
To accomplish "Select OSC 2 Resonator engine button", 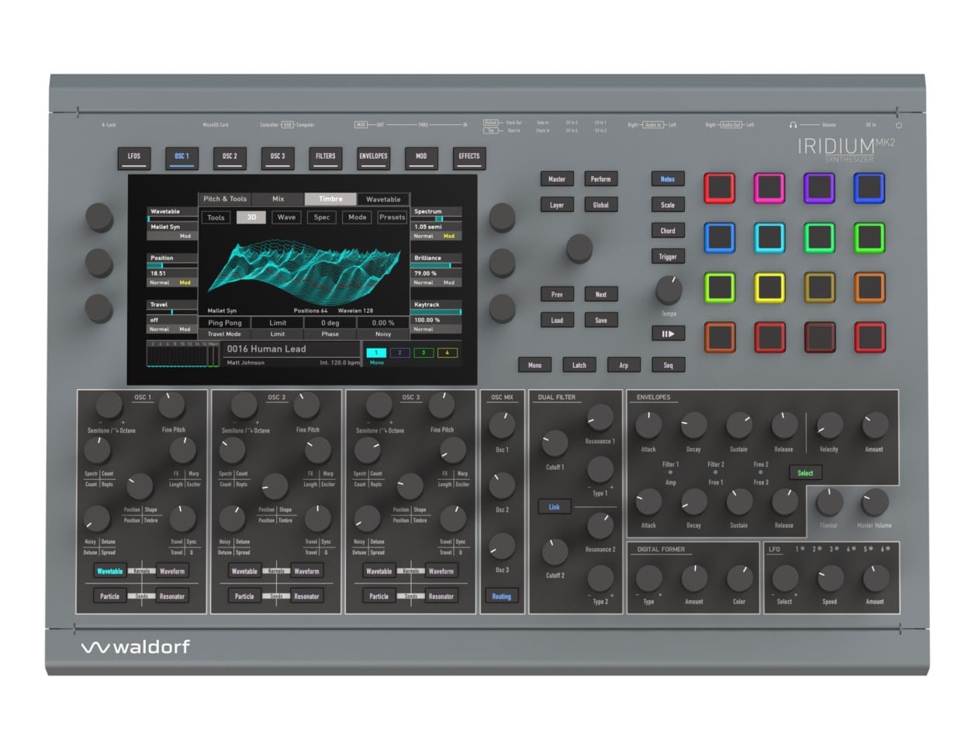I will click(x=306, y=596).
